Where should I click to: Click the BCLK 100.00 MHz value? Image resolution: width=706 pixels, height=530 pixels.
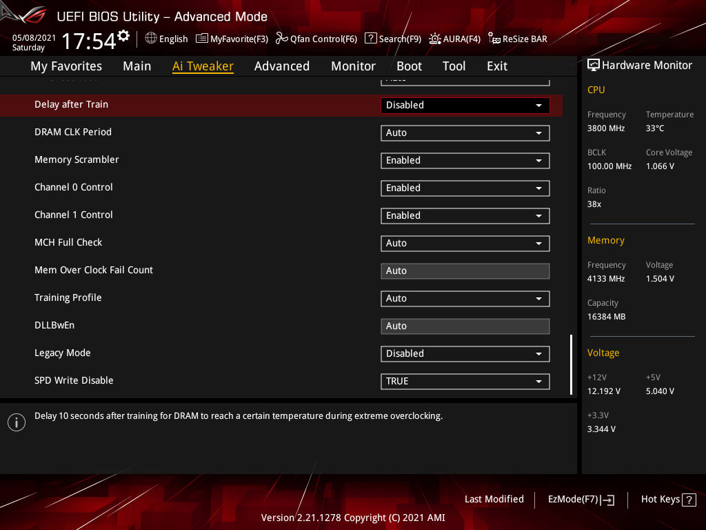(x=609, y=166)
